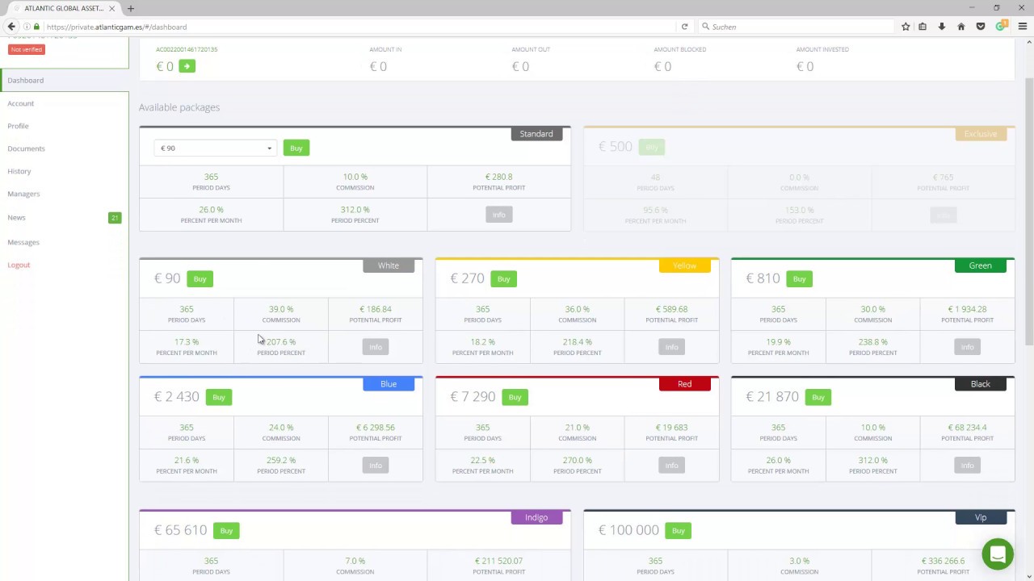This screenshot has height=581, width=1034.
Task: Click the Green package label tag
Action: pos(980,265)
